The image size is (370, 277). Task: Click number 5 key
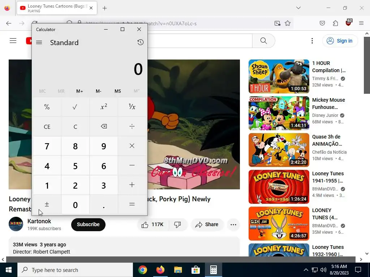pyautogui.click(x=75, y=166)
